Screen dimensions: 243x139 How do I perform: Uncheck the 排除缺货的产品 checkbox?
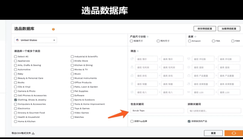point(189,121)
